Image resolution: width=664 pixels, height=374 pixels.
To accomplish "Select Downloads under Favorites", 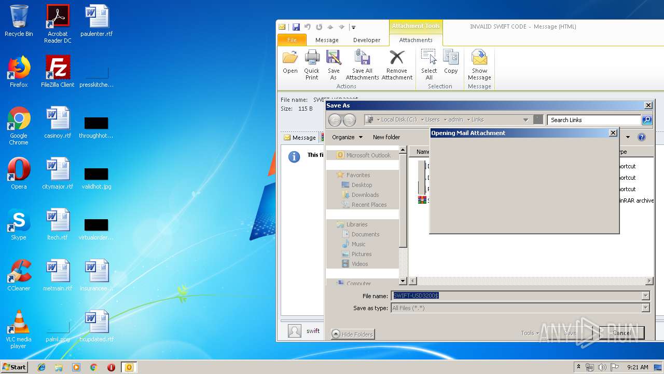I will point(360,195).
